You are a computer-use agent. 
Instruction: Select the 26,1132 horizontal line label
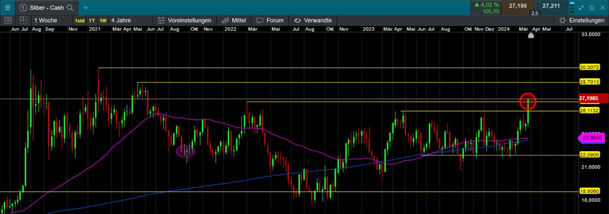(589, 111)
